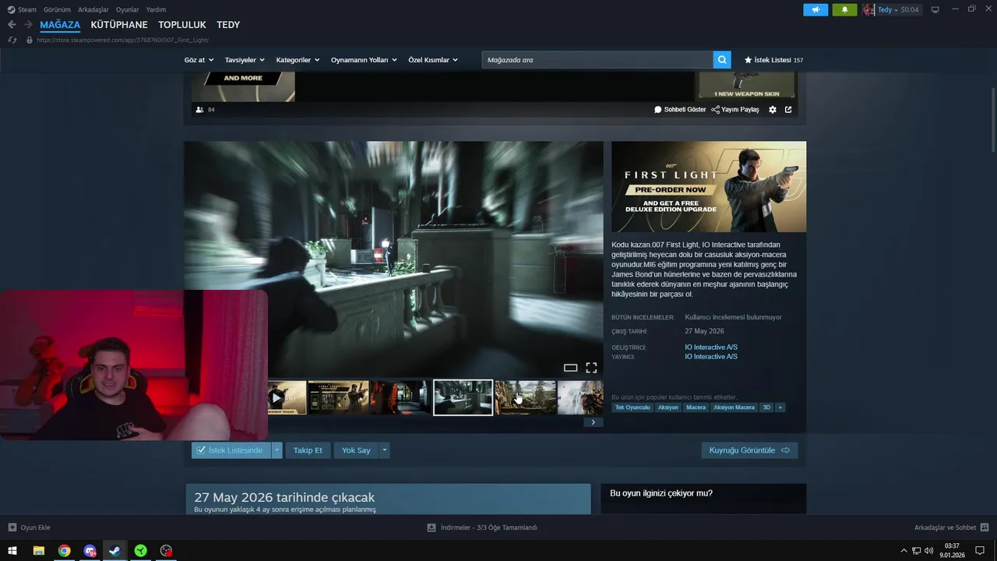This screenshot has height=561, width=997.
Task: Toggle the İstek Listesinde wishlist checkbox button
Action: click(231, 450)
